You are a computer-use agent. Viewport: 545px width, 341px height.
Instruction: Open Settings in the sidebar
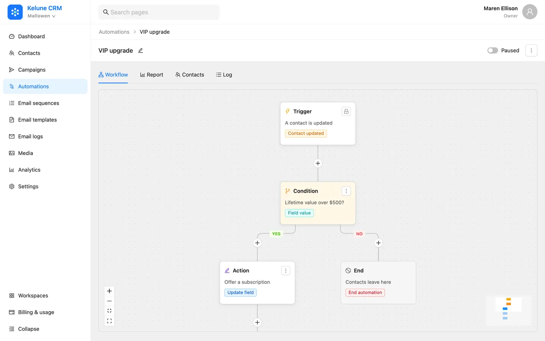tap(45, 186)
